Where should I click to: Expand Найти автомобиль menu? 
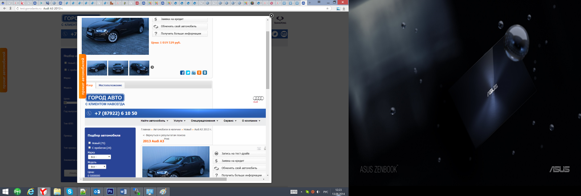pyautogui.click(x=154, y=121)
